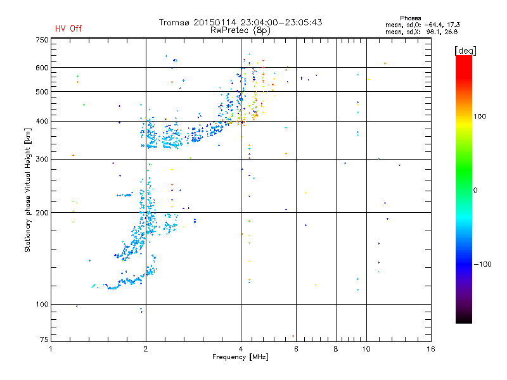Click the 'RwPretec (8p)' subtitle

coord(241,30)
